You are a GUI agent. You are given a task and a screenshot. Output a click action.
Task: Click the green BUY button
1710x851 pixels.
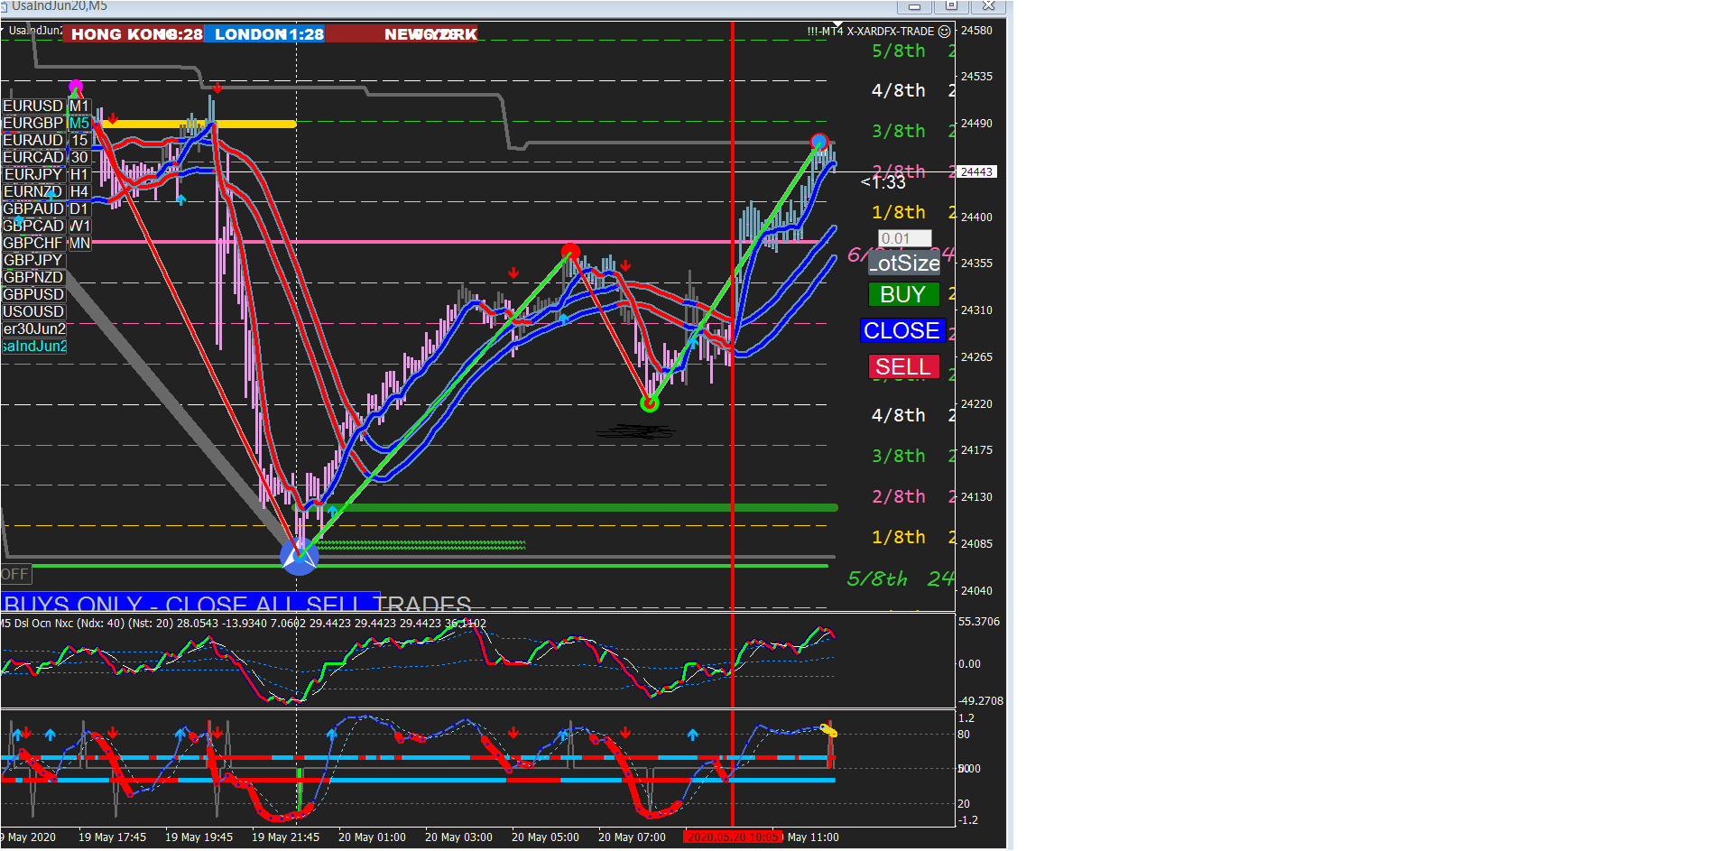[x=903, y=294]
